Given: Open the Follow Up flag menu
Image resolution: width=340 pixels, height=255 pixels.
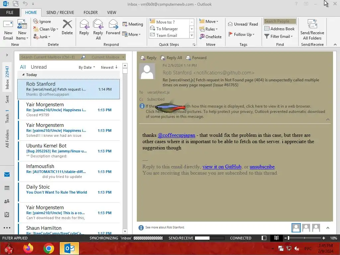Looking at the screenshot, I should [241, 34].
